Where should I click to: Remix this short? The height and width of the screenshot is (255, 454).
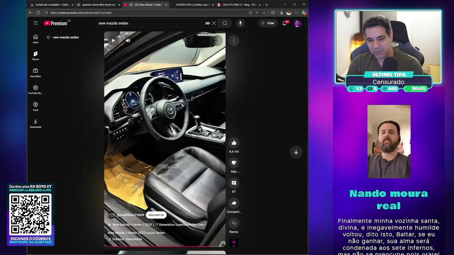pos(234,223)
